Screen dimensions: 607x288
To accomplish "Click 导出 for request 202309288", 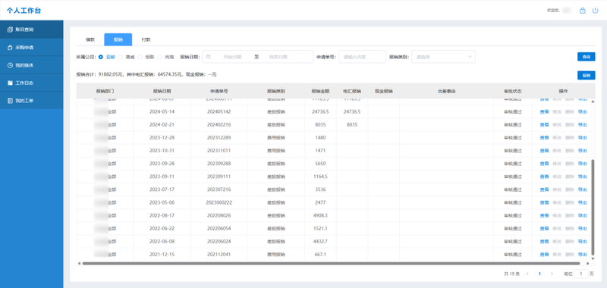I will click(x=582, y=164).
